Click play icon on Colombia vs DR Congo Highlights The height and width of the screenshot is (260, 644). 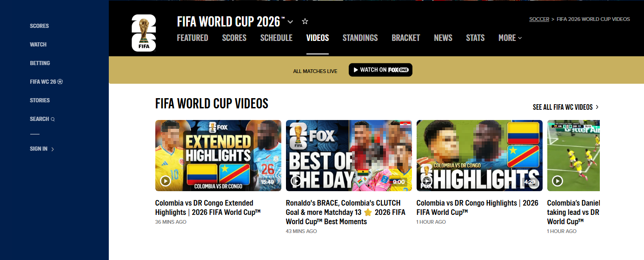427,181
